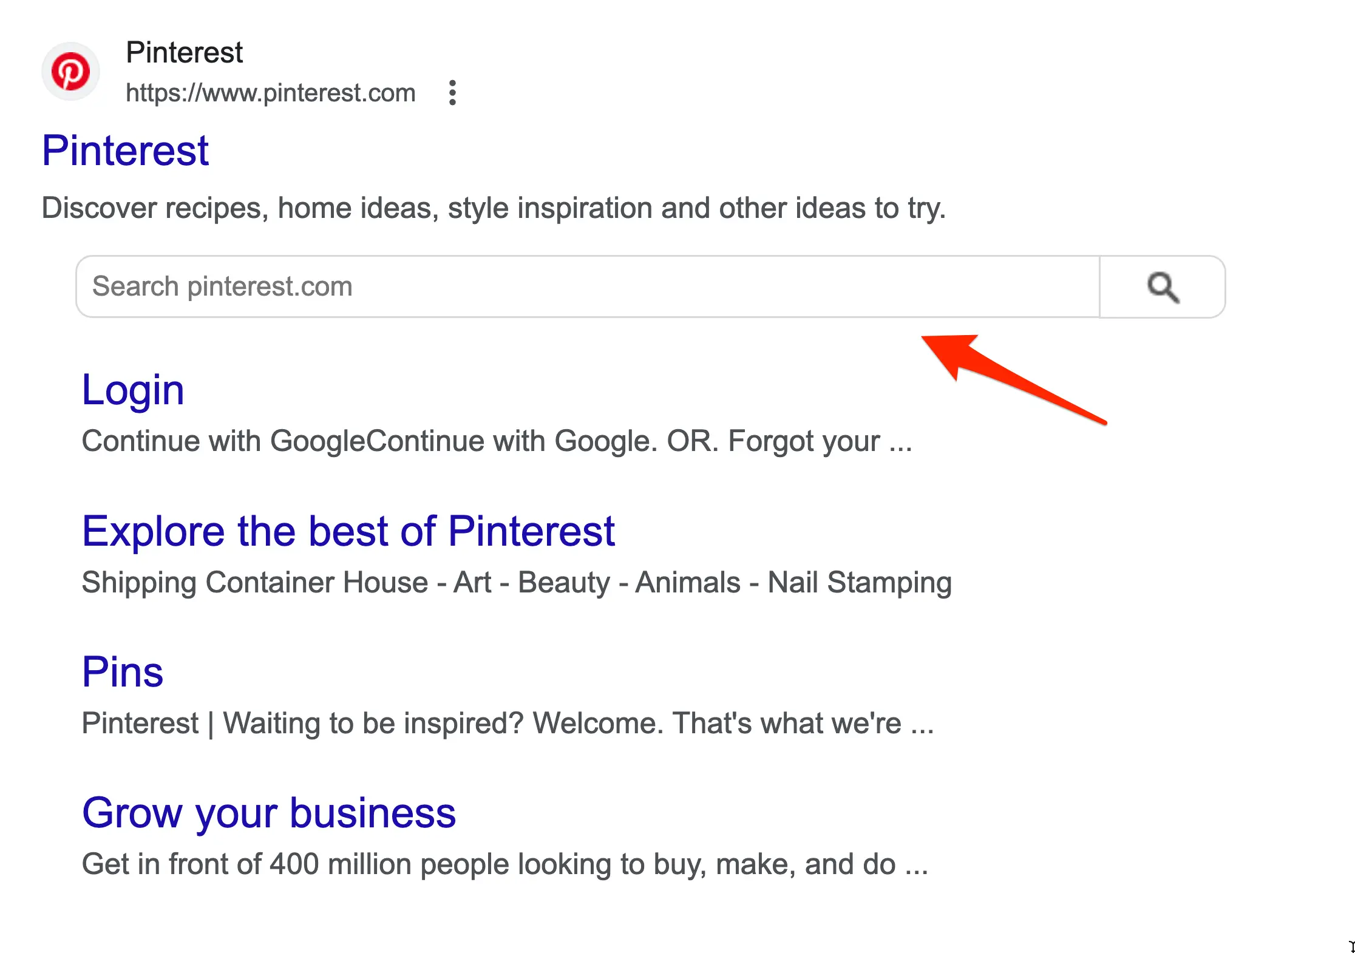Viewport: 1355px width, 953px height.
Task: Click the Pinterest site name above the URL
Action: (x=184, y=52)
